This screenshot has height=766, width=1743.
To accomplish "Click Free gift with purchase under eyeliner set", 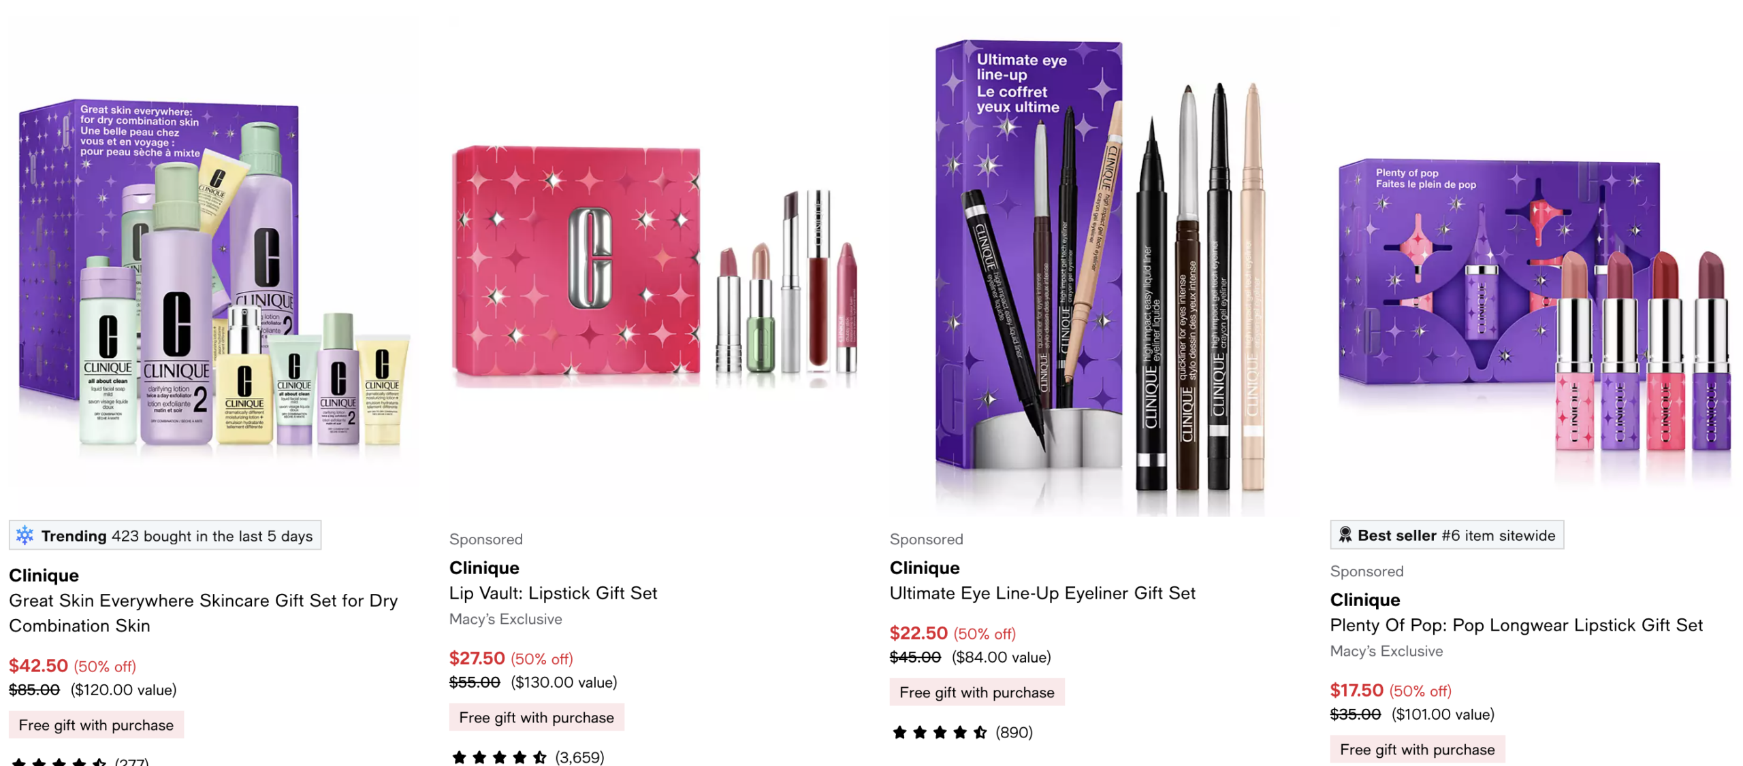I will coord(976,692).
